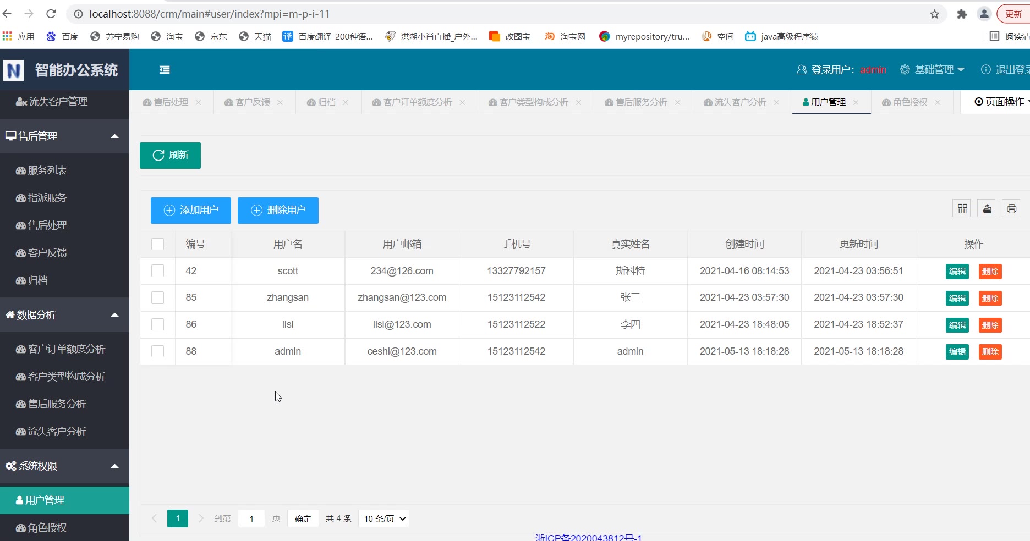Click green 编辑 button for scott row

point(957,272)
